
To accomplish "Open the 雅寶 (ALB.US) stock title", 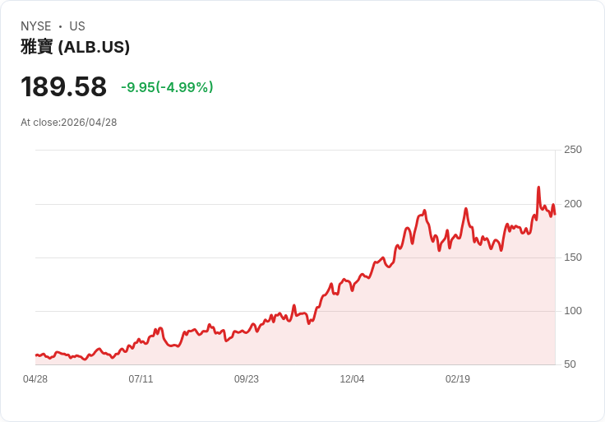I will coord(76,47).
